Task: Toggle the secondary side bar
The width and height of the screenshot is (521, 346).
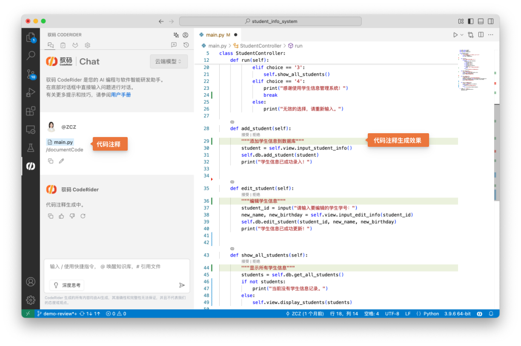Action: coord(491,21)
